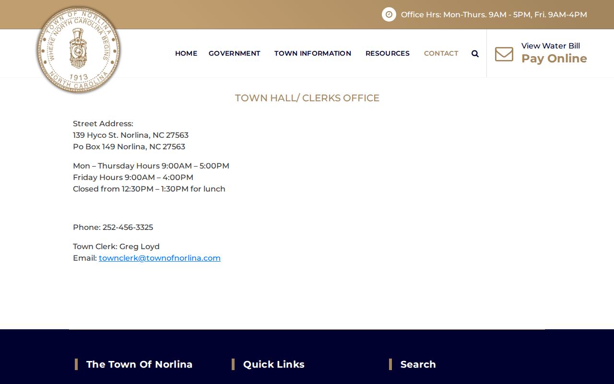Open the Resources menu

(x=388, y=53)
